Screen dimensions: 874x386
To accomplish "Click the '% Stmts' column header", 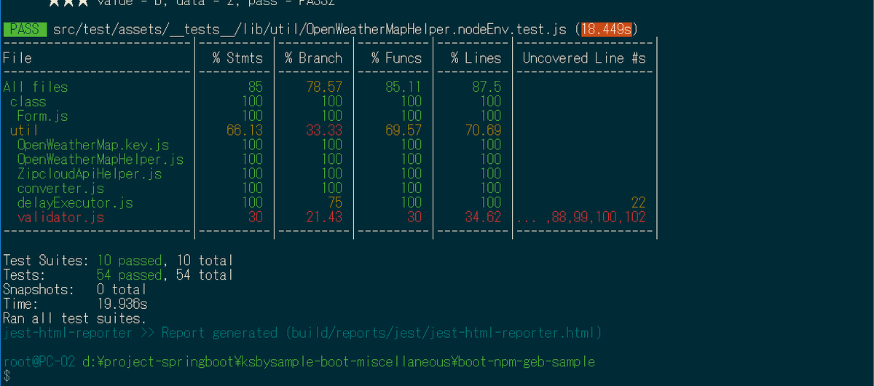I will [237, 58].
